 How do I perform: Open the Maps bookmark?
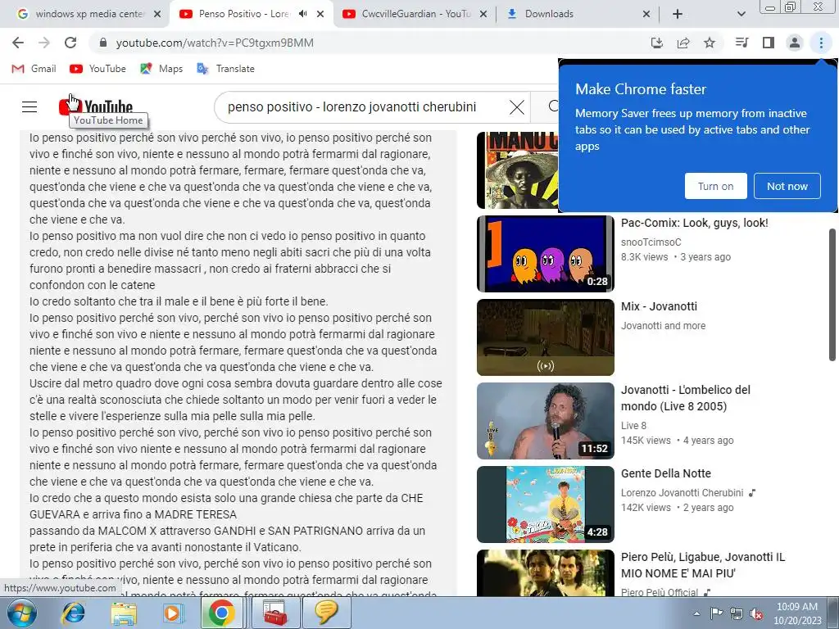click(161, 69)
